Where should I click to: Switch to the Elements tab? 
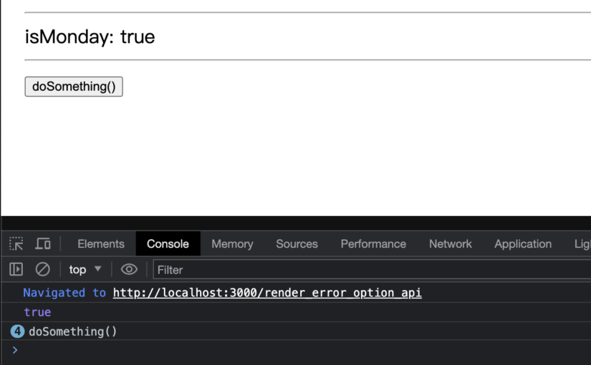point(101,244)
